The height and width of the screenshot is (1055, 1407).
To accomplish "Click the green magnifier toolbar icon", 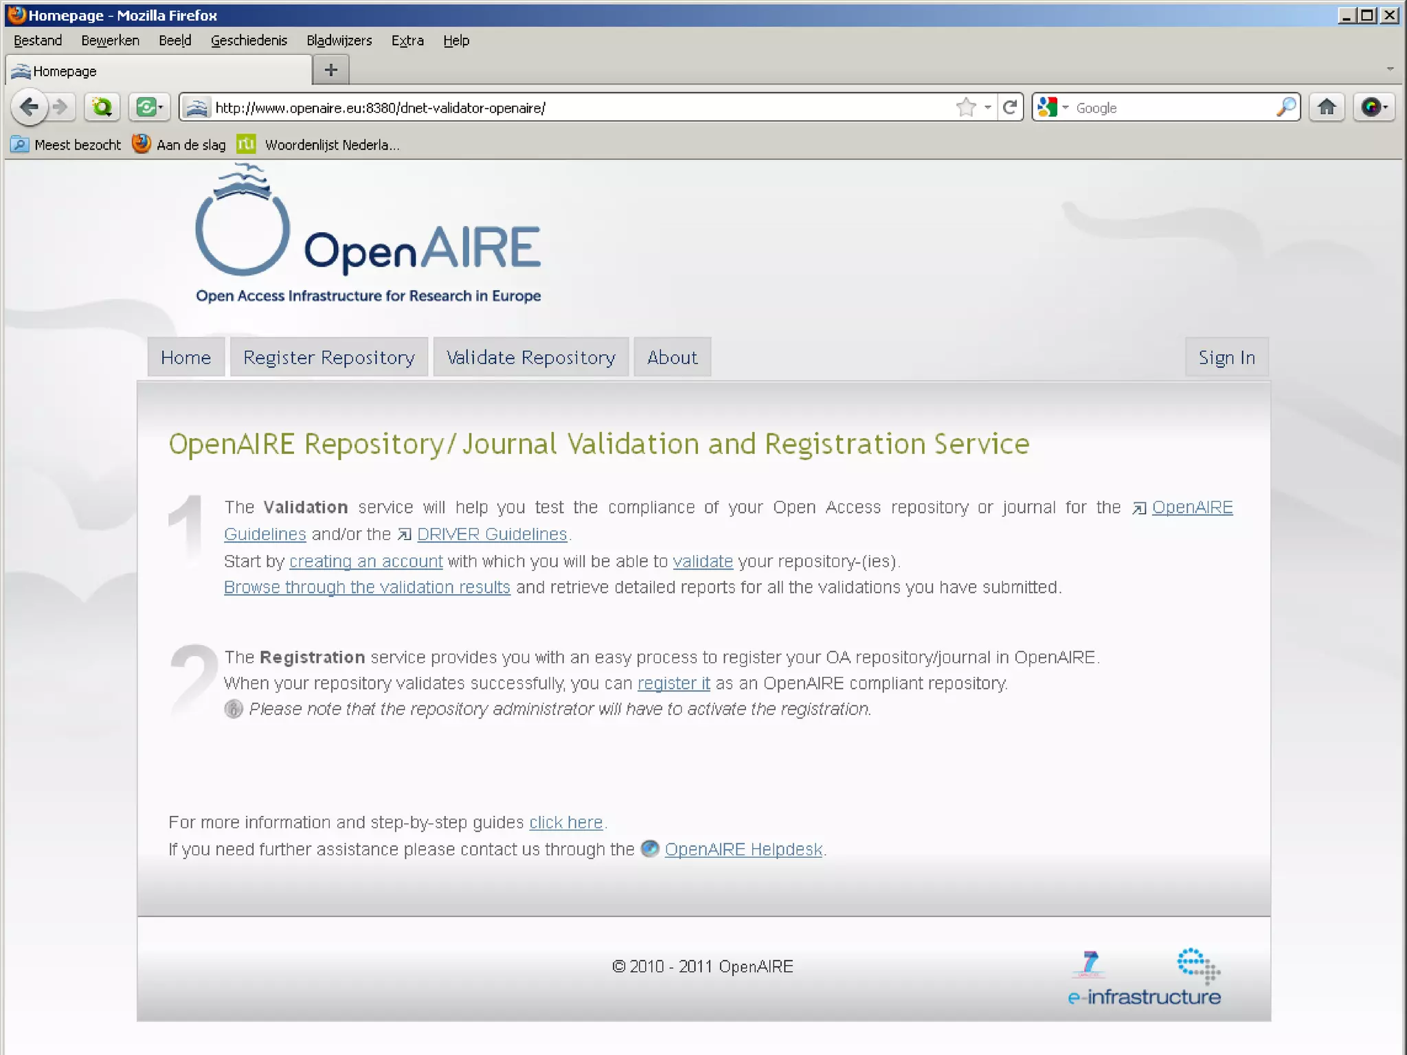I will [x=102, y=107].
